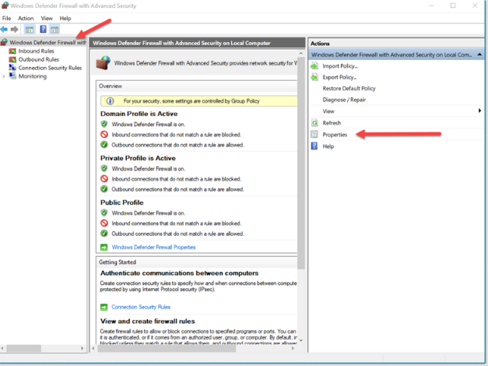This screenshot has width=488, height=366.
Task: Click the 'Public Profile' heading
Action: 121,202
